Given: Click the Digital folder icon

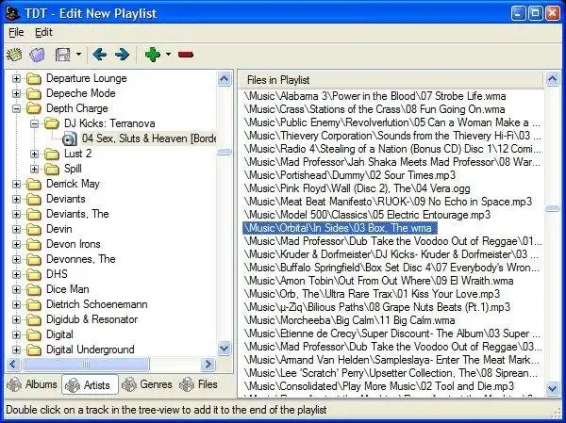Looking at the screenshot, I should (x=34, y=334).
